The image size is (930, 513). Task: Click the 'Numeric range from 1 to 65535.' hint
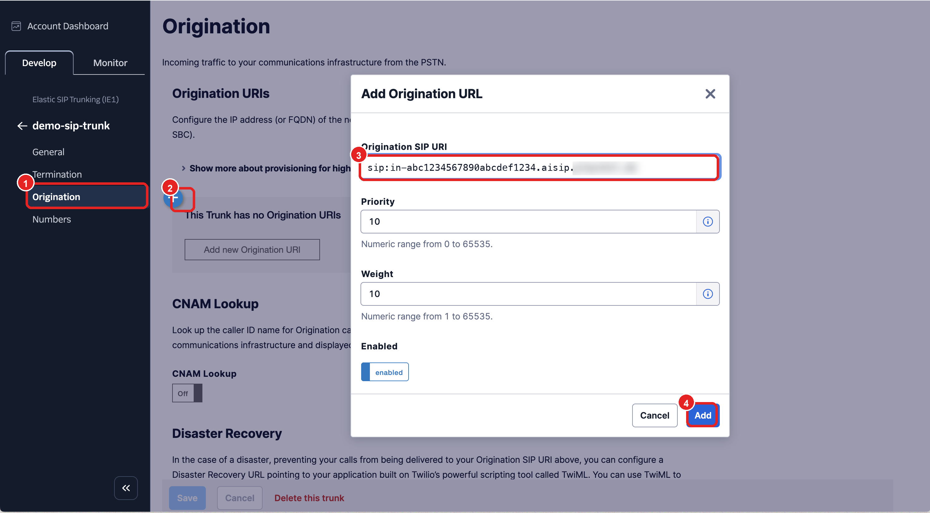click(x=427, y=316)
